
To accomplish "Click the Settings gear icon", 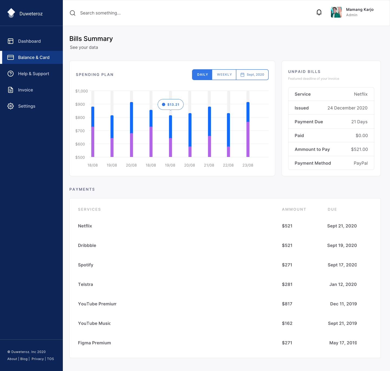I will [x=11, y=106].
